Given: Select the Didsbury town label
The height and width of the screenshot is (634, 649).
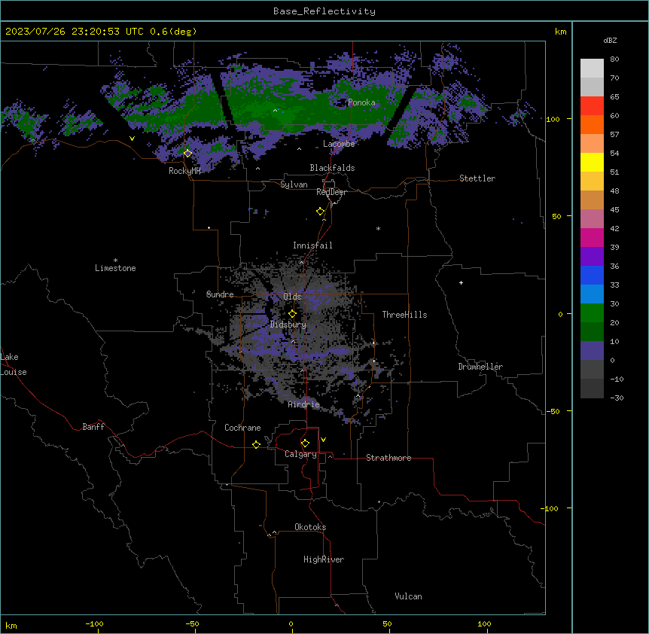Looking at the screenshot, I should (288, 325).
